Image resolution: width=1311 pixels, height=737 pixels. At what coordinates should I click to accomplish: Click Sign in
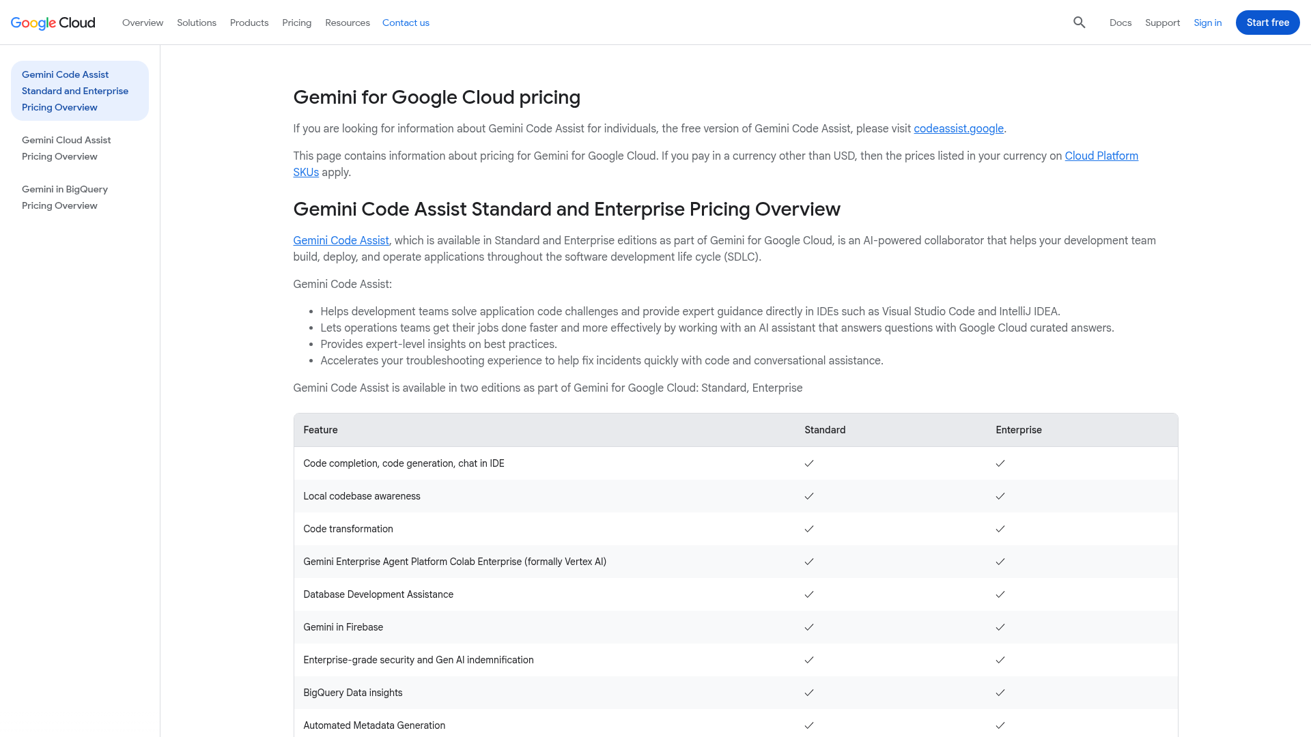pos(1207,23)
